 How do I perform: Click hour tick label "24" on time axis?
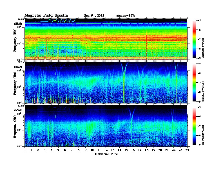pyautogui.click(x=187, y=150)
